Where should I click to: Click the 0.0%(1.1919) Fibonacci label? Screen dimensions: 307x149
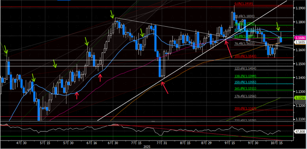click(x=244, y=3)
